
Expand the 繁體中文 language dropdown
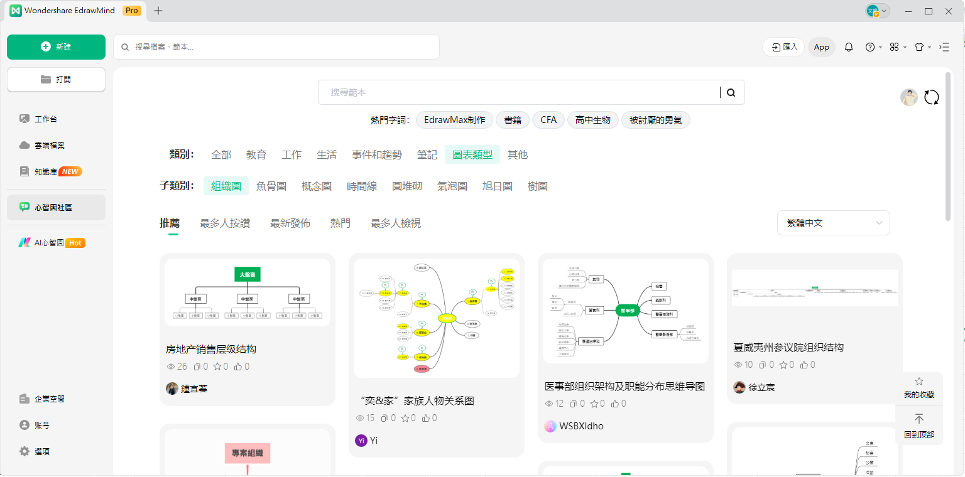pos(833,223)
